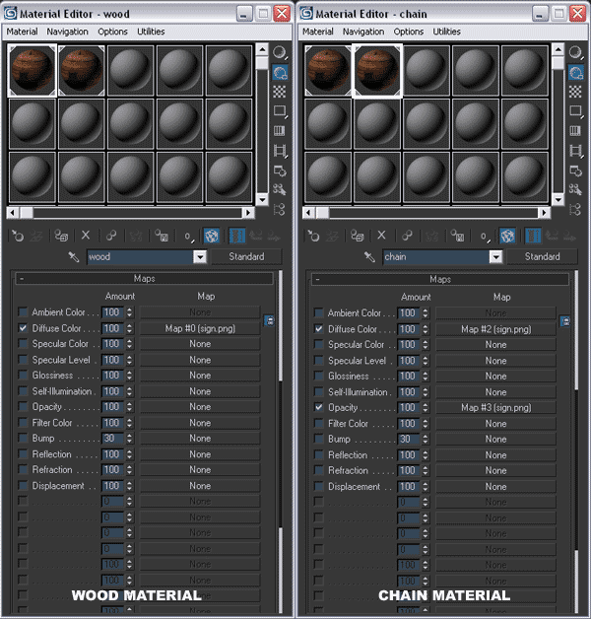Image resolution: width=591 pixels, height=619 pixels.
Task: Uncheck Opacity map in chain editor
Action: (319, 407)
